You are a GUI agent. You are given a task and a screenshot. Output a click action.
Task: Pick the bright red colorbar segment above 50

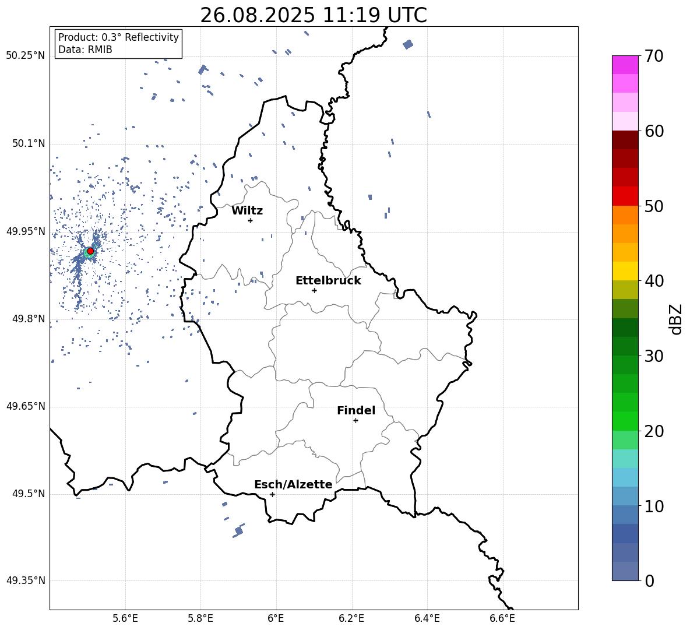pos(625,196)
